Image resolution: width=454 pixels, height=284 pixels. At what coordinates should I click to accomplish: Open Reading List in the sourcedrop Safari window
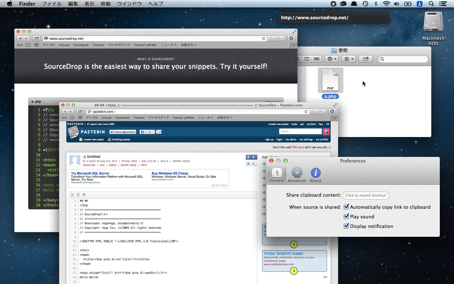[x=19, y=45]
